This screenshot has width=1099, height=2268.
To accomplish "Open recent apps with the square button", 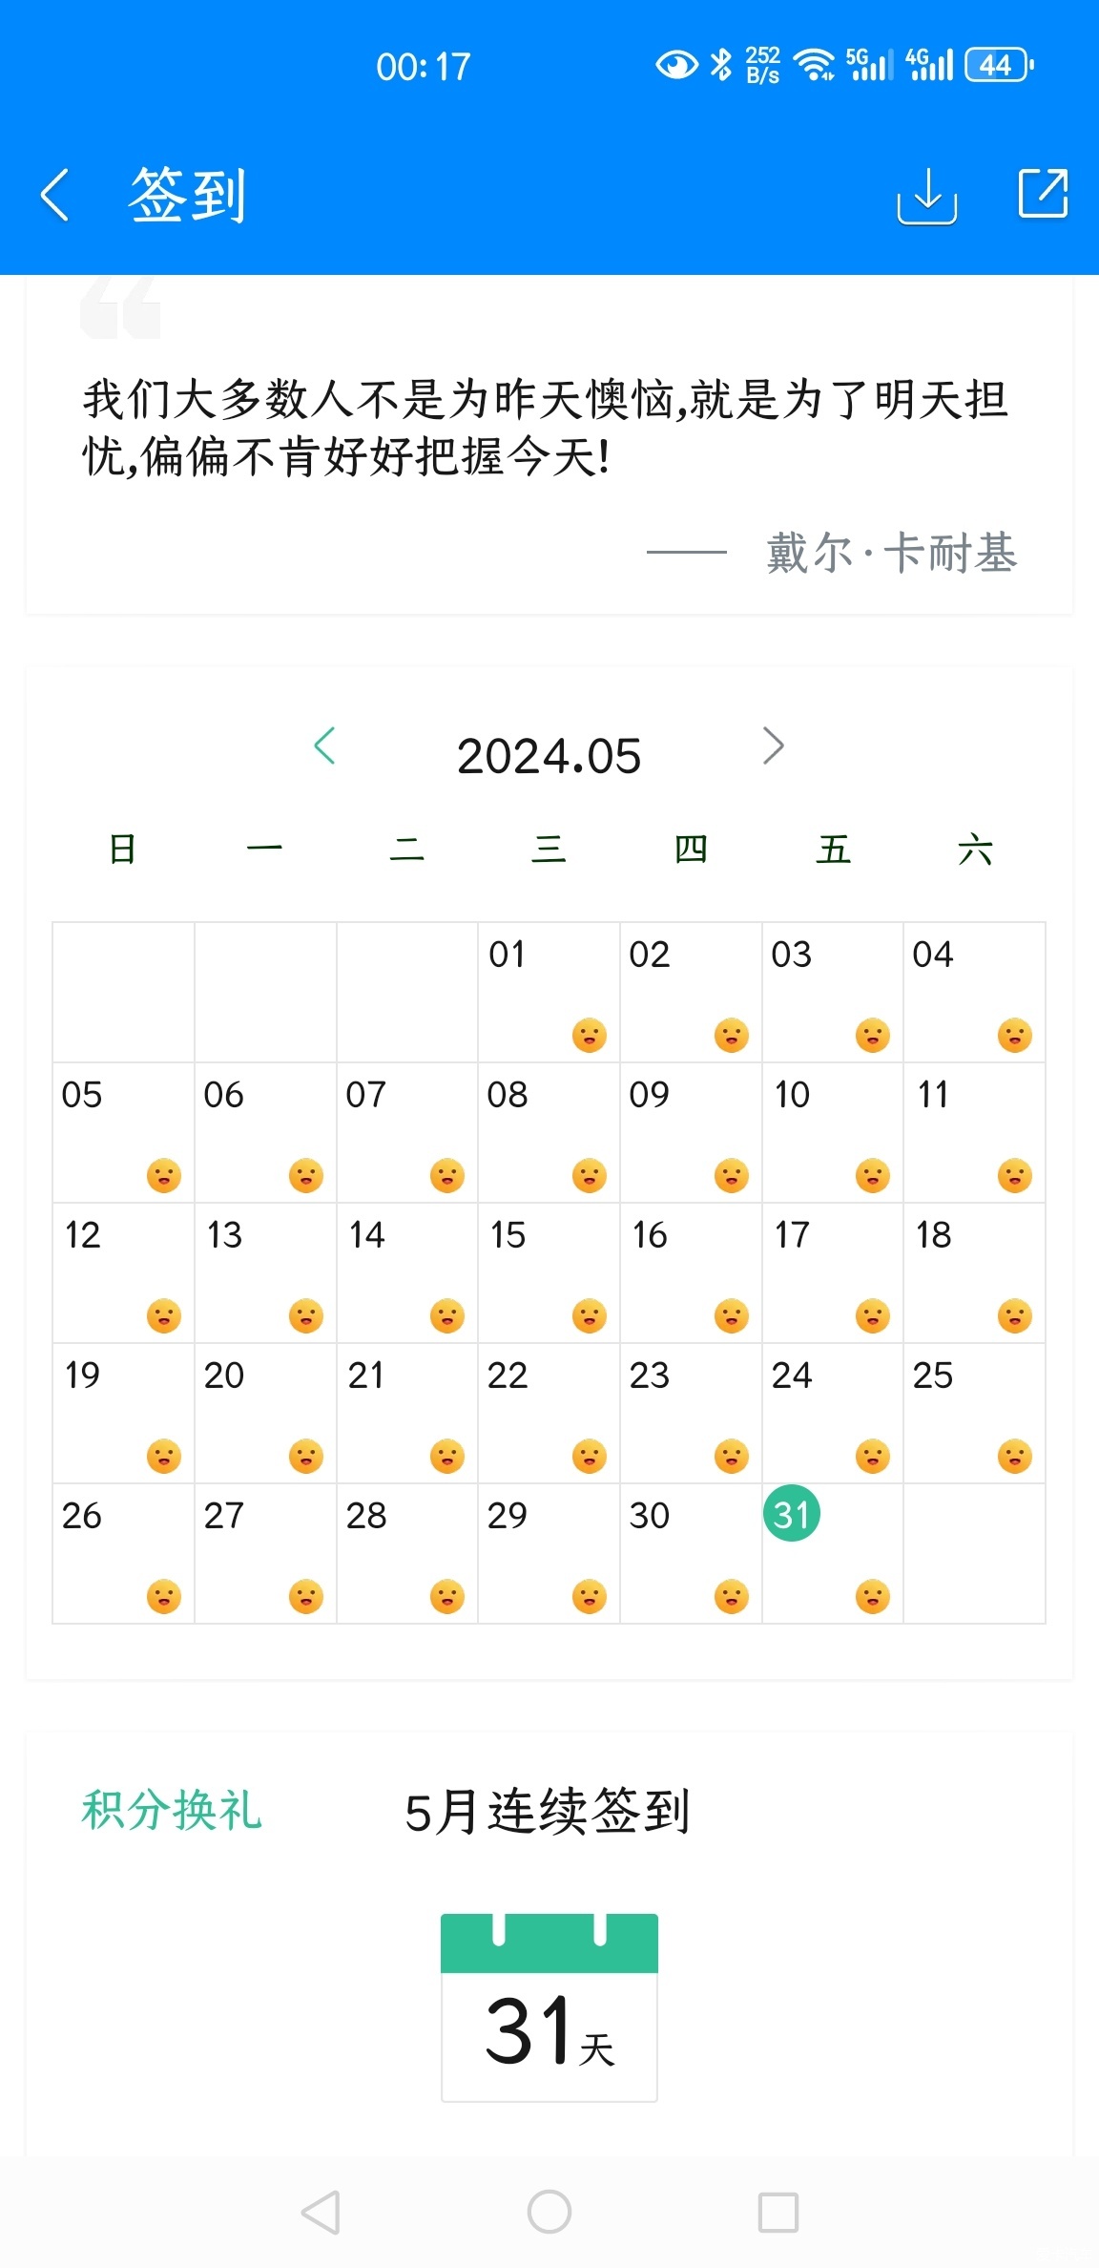I will 778,2212.
